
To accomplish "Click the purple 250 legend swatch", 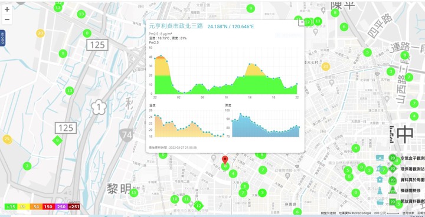I will click(x=61, y=207).
